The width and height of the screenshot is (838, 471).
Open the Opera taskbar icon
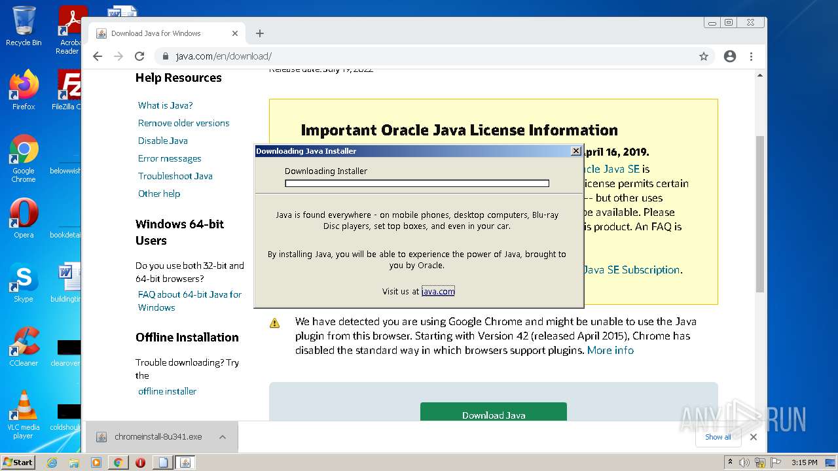(x=140, y=462)
